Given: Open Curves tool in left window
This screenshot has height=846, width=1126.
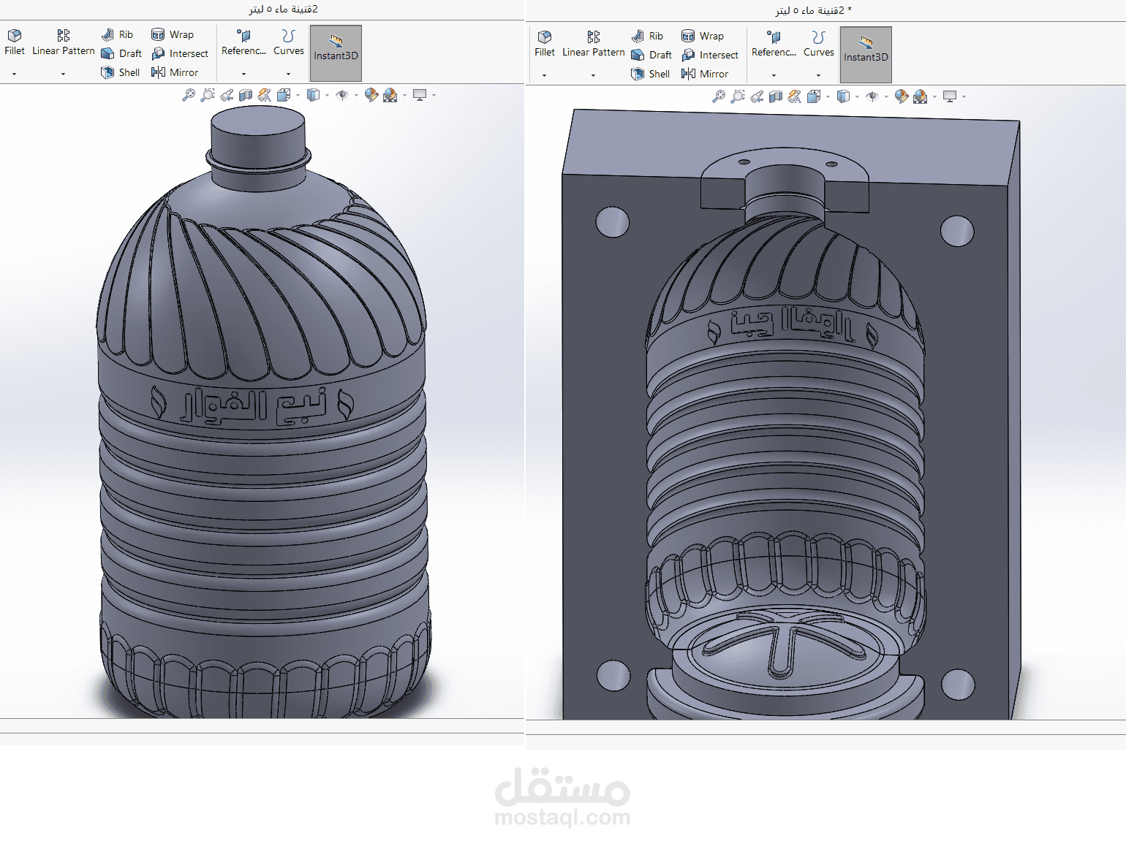Looking at the screenshot, I should (288, 42).
